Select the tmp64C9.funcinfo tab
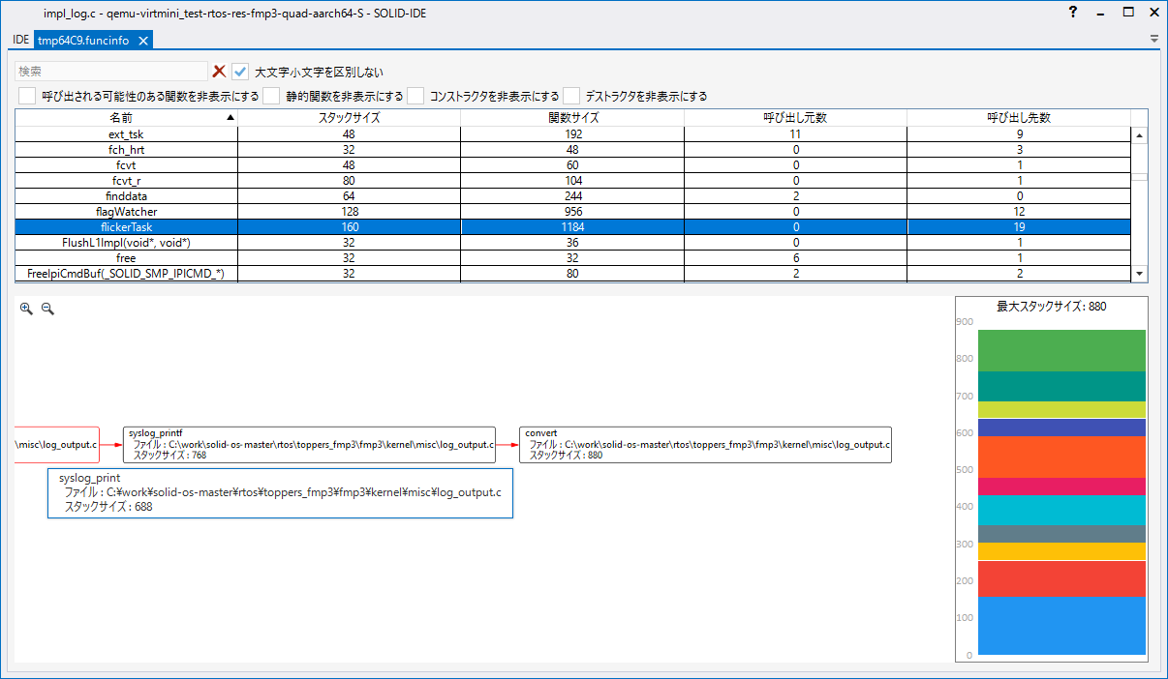The width and height of the screenshot is (1168, 679). (x=82, y=41)
